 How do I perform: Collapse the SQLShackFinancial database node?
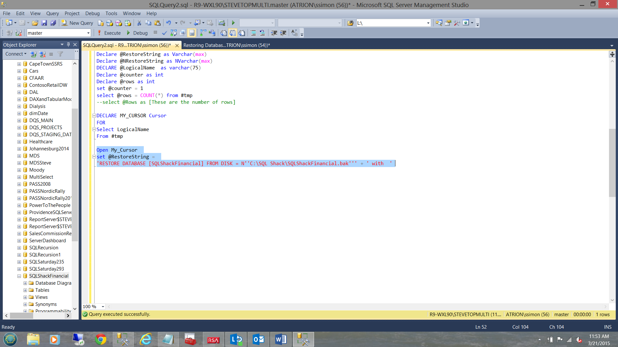19,276
